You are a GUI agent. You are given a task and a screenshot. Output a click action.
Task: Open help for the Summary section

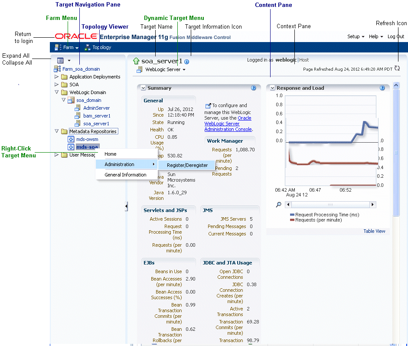[x=254, y=88]
